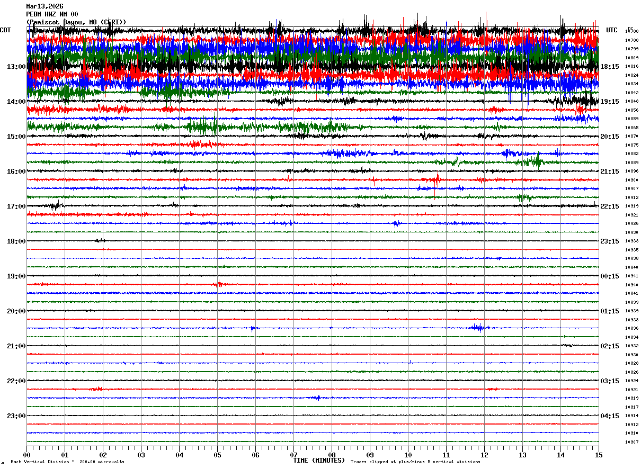Click the DC offset value 10924

(631, 381)
